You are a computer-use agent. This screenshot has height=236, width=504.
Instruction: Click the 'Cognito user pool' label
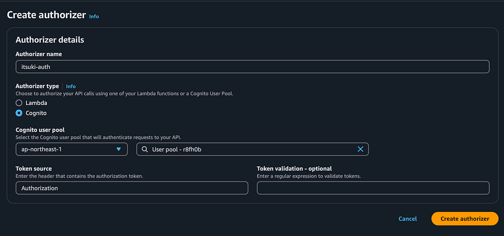point(40,130)
